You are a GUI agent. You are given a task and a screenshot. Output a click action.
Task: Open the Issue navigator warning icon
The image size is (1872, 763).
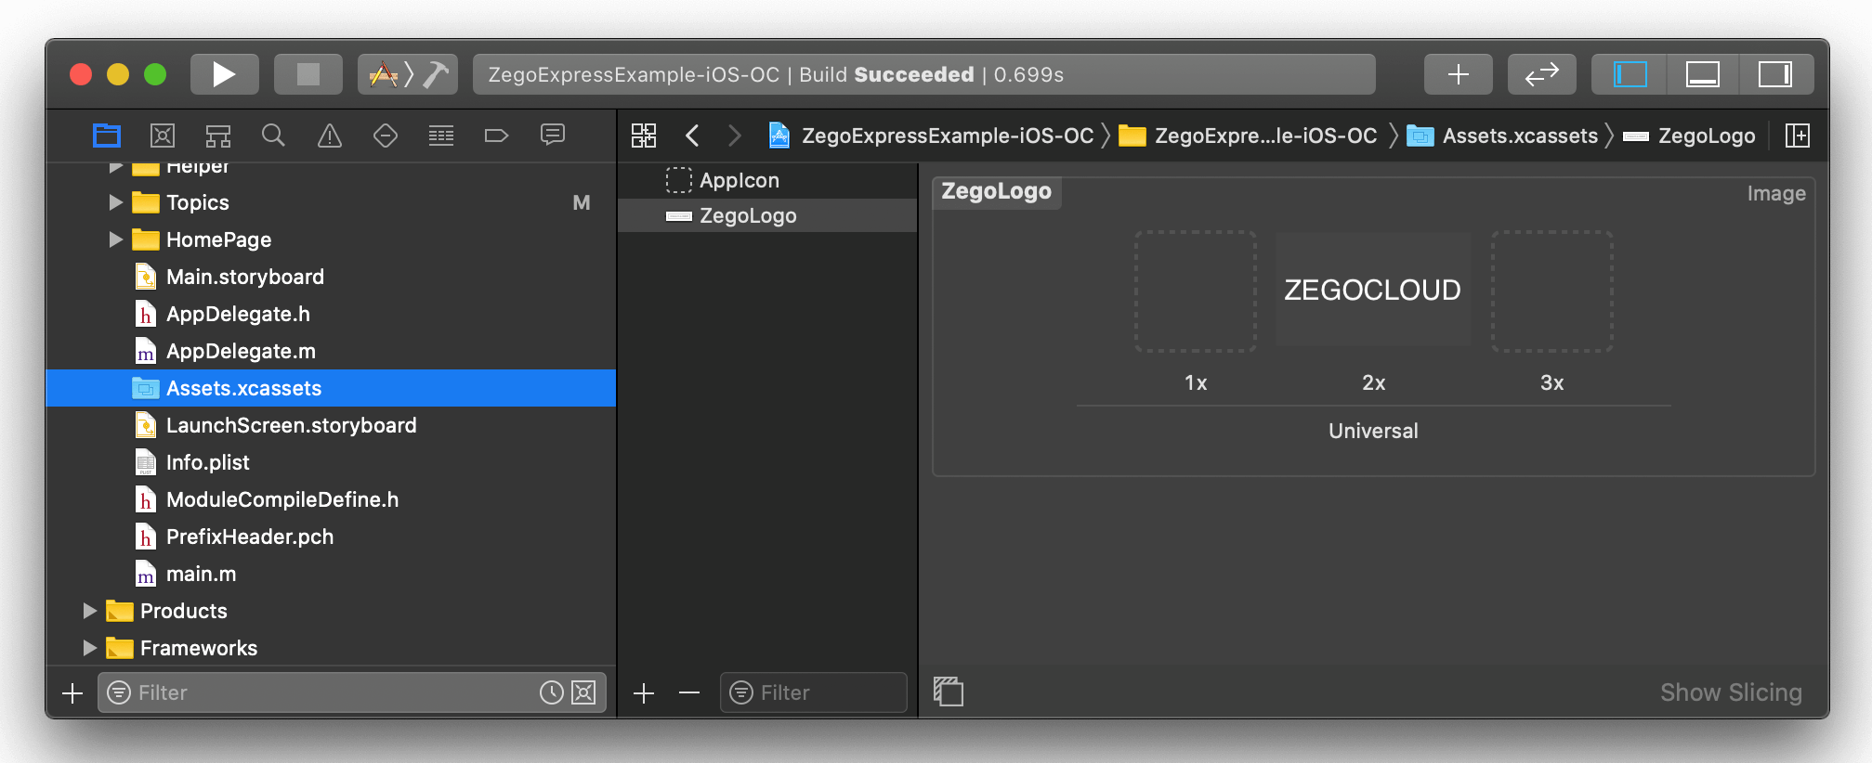[x=330, y=136]
